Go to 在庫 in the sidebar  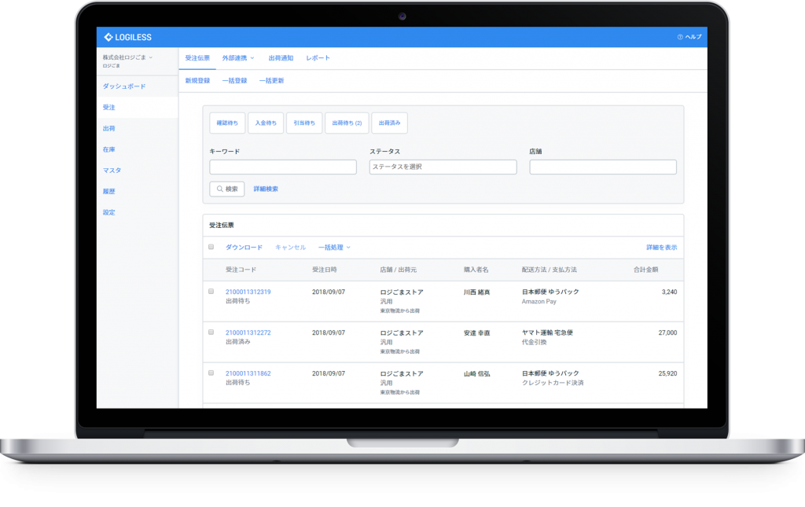point(108,149)
